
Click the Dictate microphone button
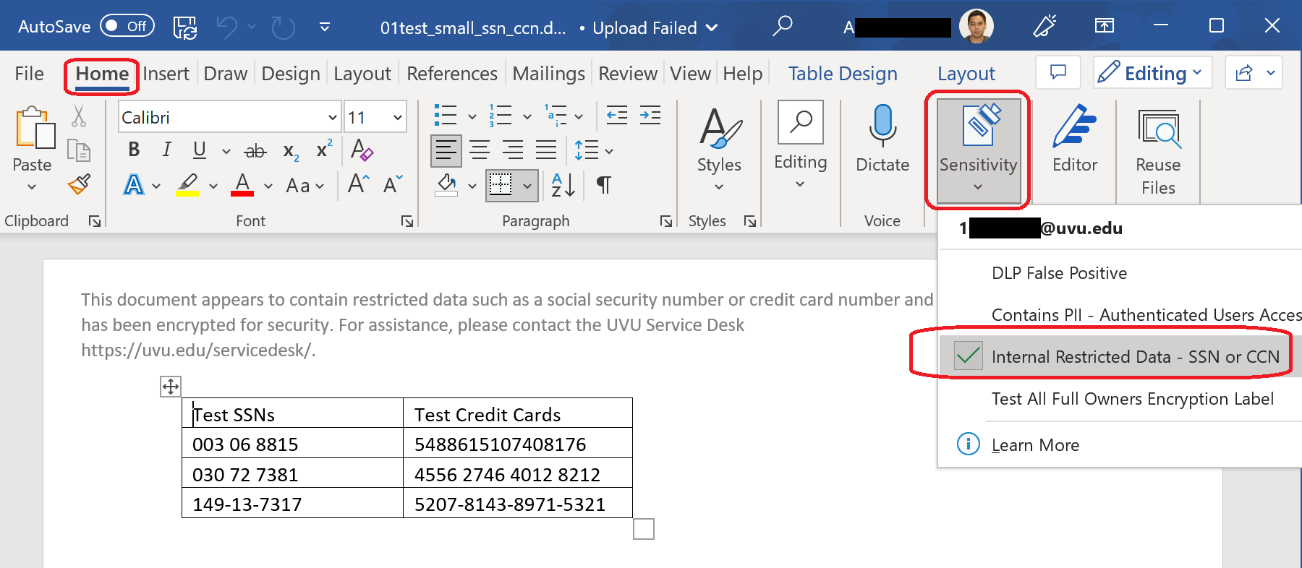882,138
